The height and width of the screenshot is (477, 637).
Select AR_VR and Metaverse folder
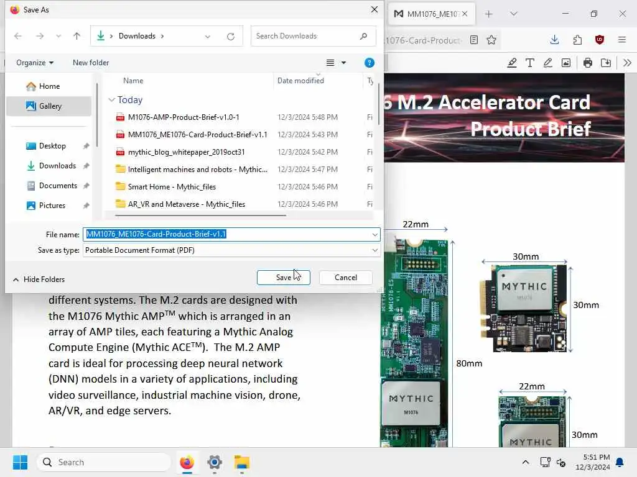(187, 204)
